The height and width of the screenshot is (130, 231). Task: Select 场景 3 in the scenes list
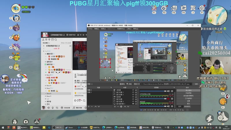[x=100, y=92]
